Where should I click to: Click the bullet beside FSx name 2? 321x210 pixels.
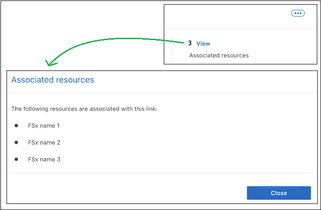16,142
